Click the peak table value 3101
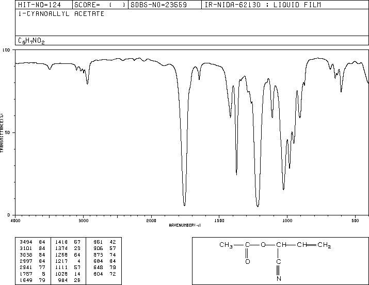 (x=26, y=248)
